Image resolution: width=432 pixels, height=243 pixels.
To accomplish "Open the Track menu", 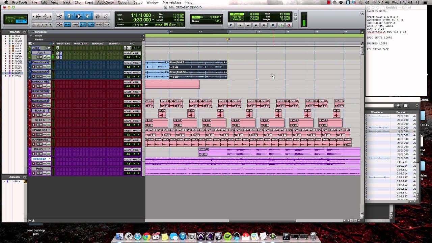I will (66, 2).
